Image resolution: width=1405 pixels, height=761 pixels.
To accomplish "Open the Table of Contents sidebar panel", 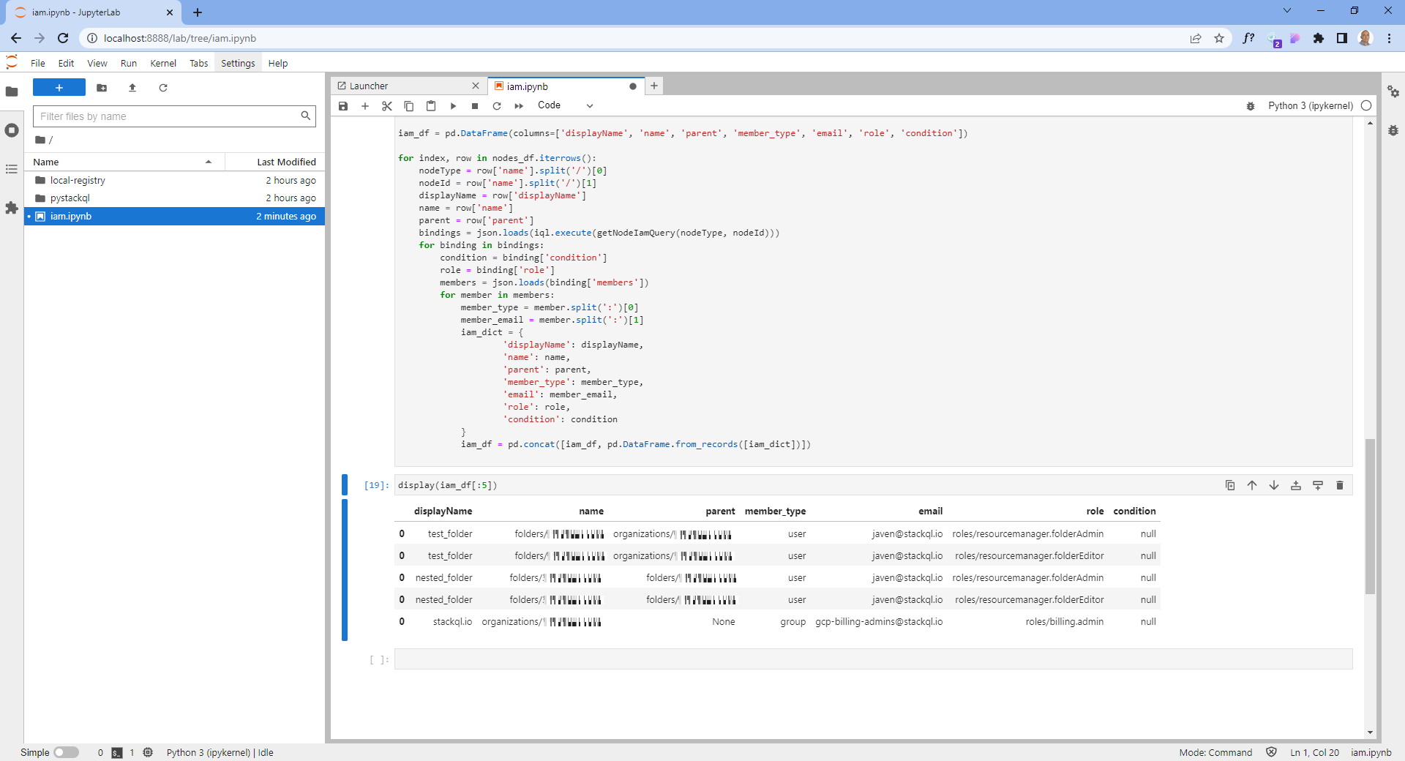I will click(x=12, y=169).
